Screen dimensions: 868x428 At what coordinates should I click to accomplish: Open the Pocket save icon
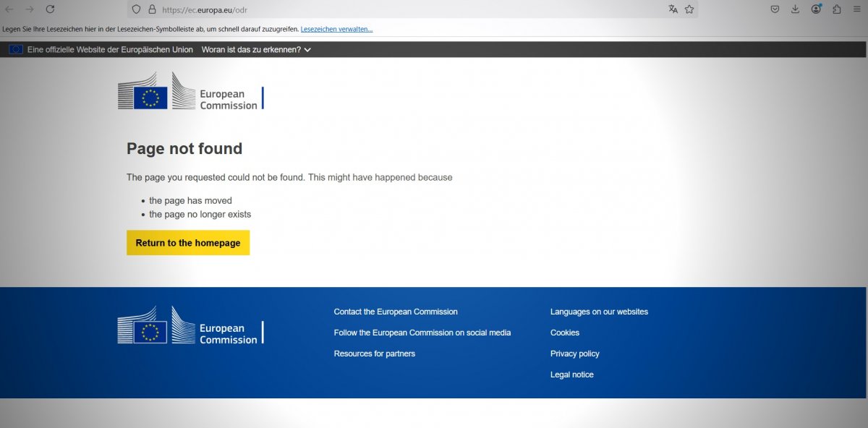(775, 9)
